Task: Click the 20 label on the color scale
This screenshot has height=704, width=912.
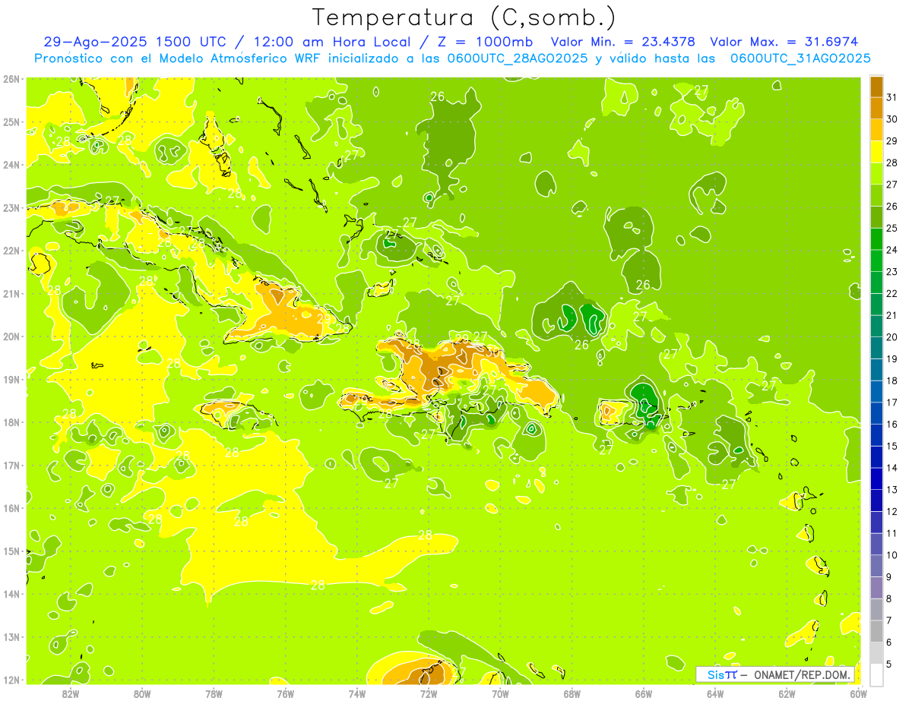Action: tap(892, 337)
